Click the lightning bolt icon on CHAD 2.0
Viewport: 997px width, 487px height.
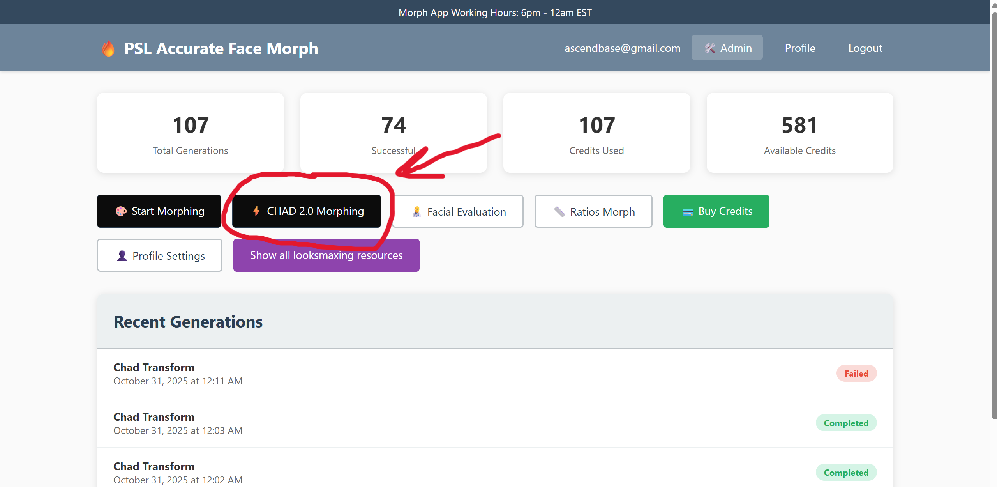click(256, 211)
